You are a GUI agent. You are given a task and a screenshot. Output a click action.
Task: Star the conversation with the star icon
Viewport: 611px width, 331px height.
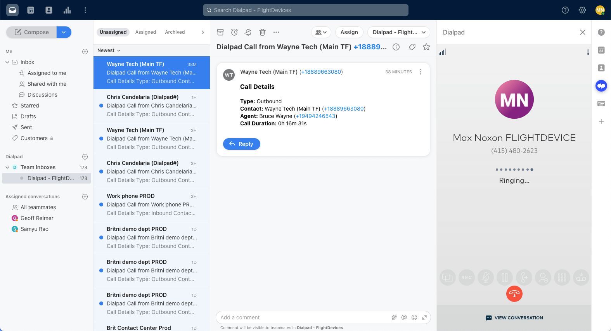point(426,47)
